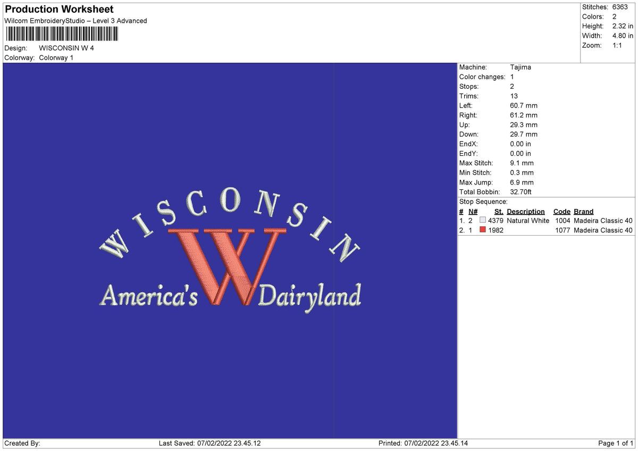
Task: Click the thread code 1077 cell
Action: pos(563,230)
